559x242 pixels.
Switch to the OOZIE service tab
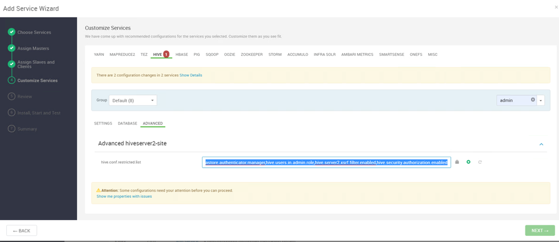click(229, 54)
